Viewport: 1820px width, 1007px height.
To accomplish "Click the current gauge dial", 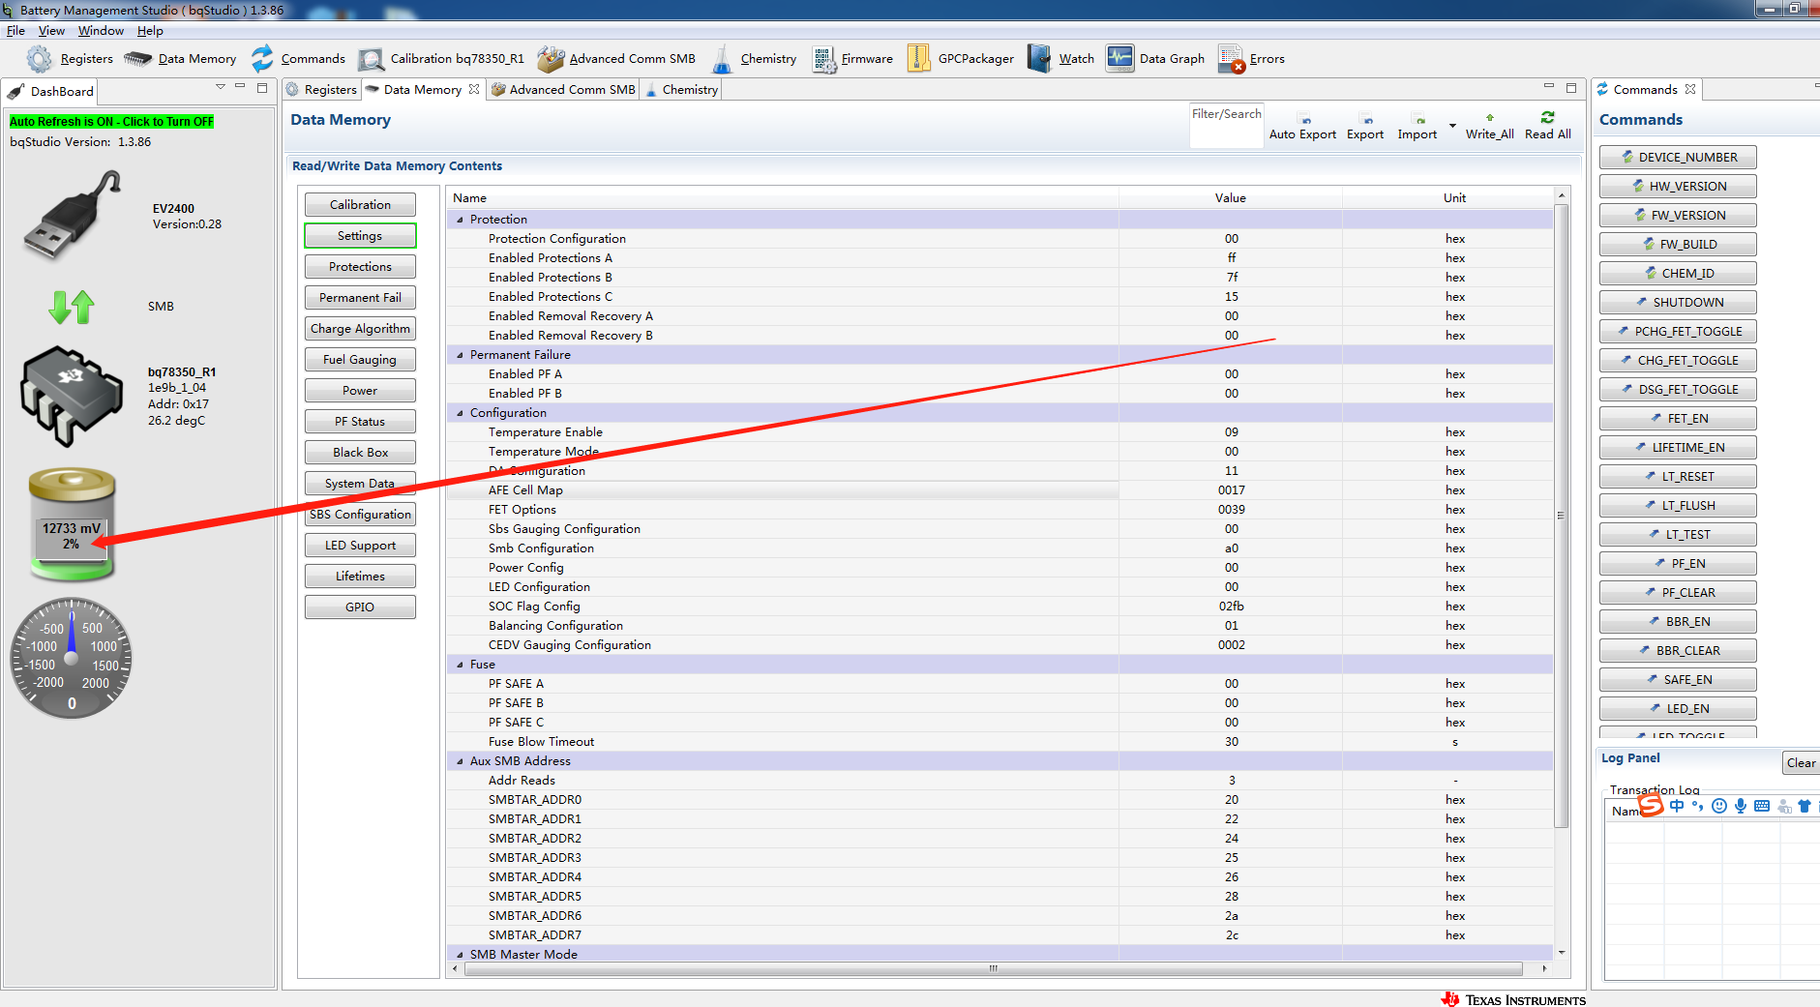I will click(x=72, y=659).
